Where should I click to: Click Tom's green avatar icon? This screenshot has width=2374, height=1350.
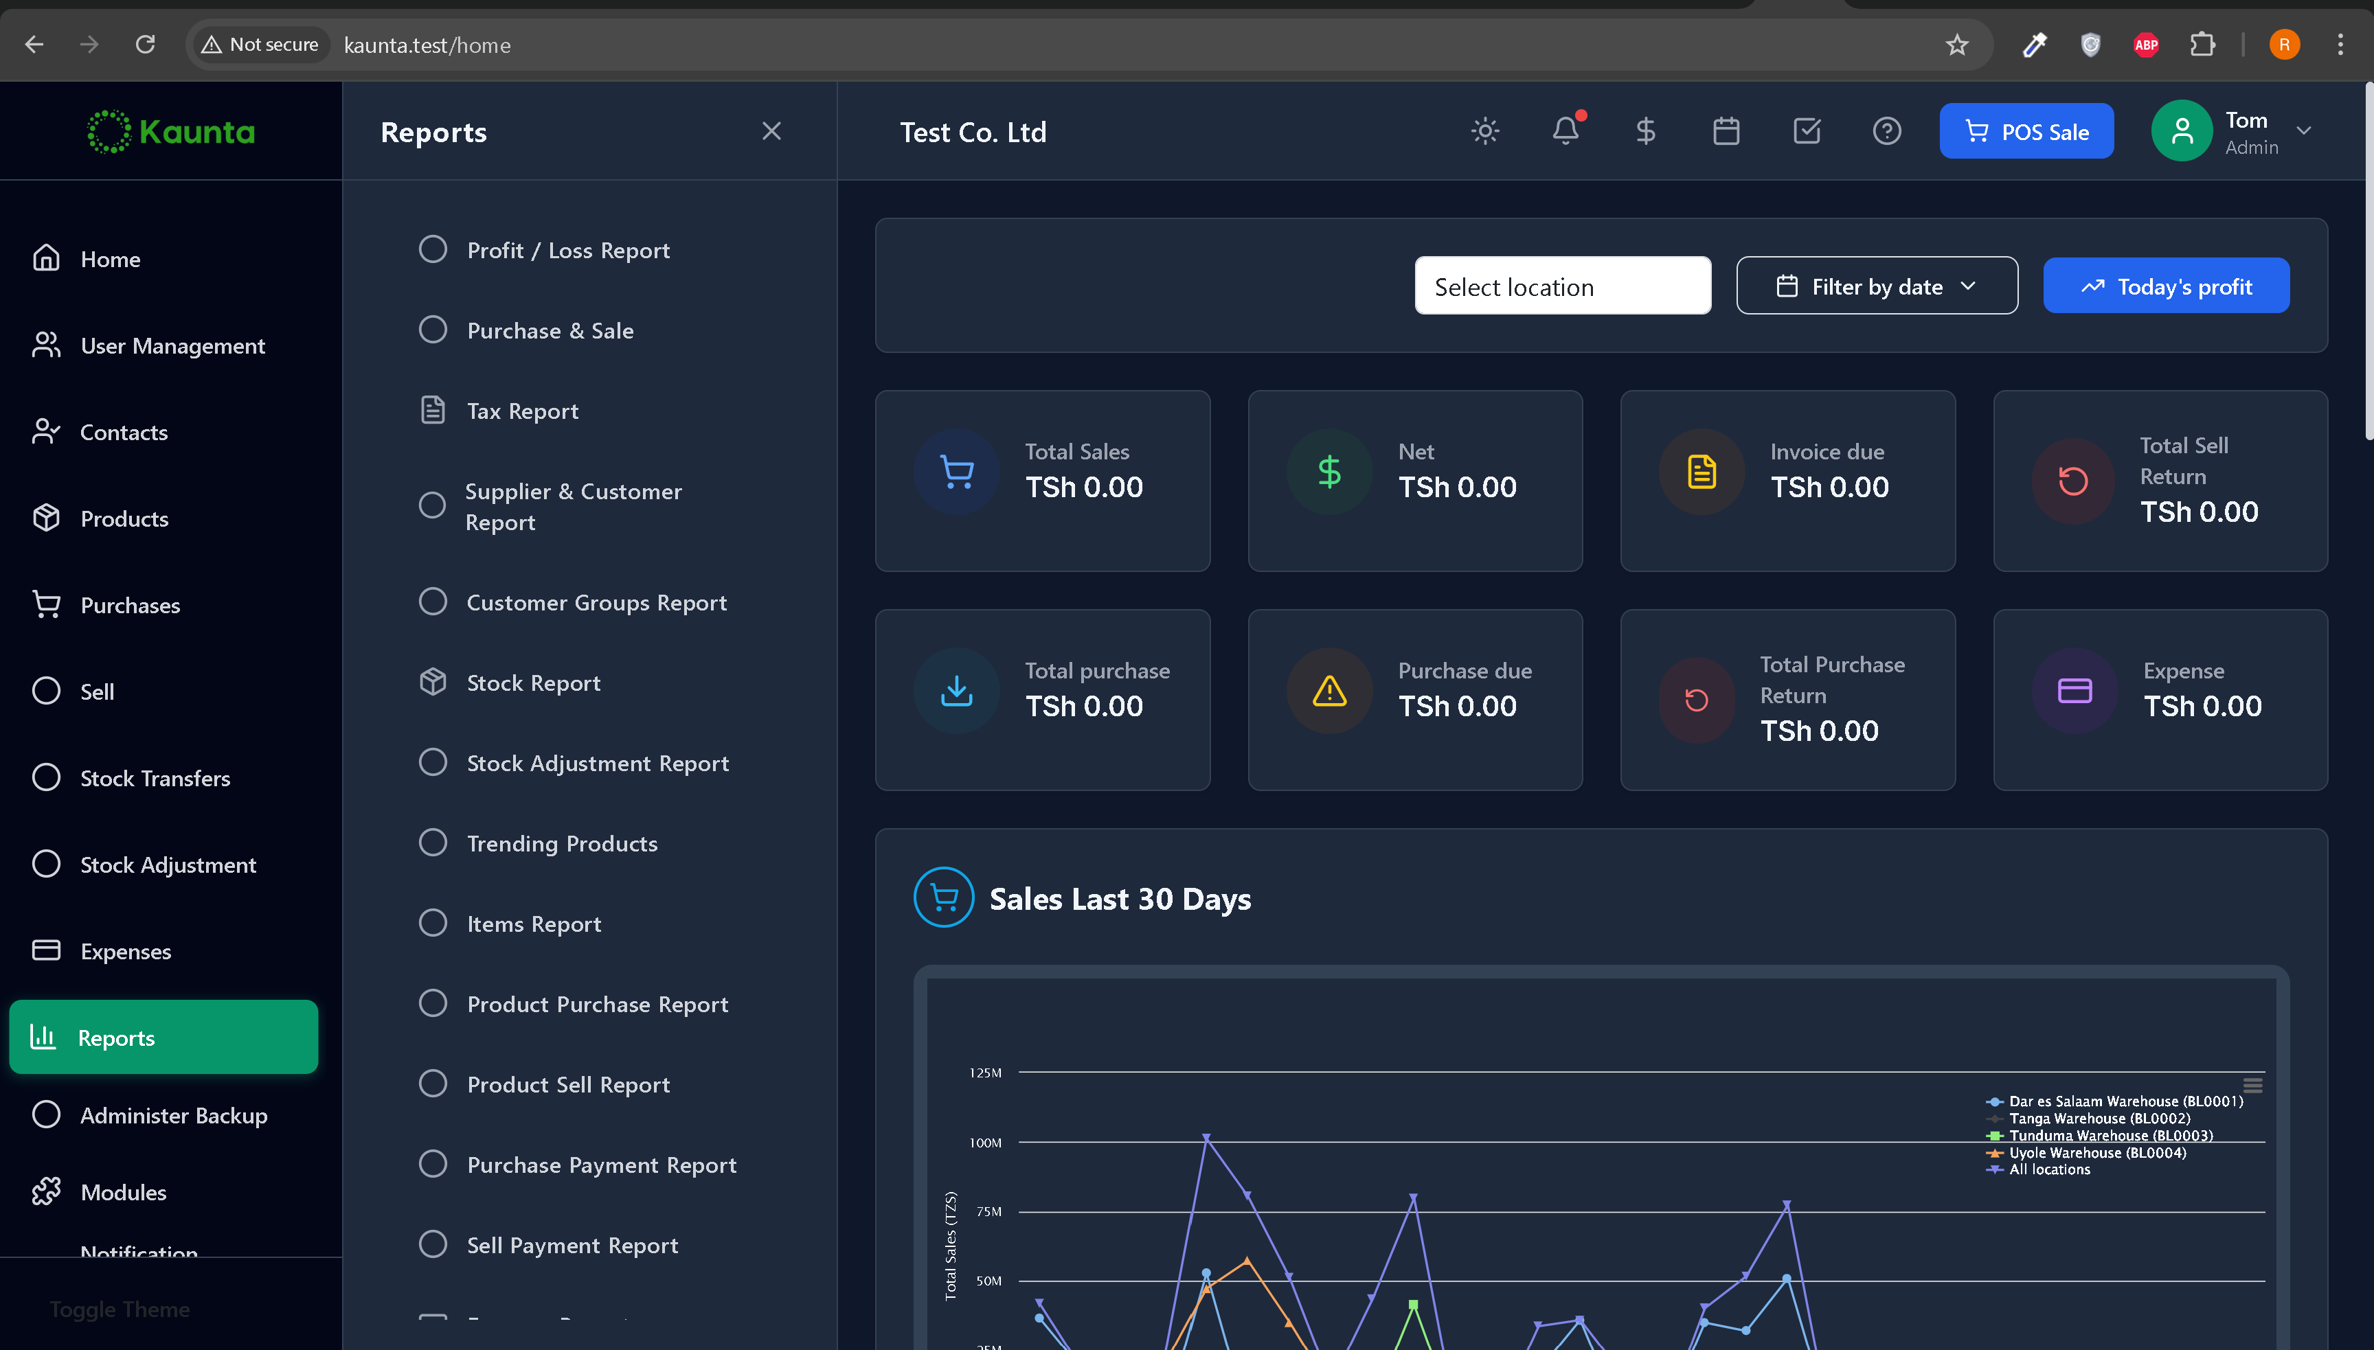click(2182, 130)
